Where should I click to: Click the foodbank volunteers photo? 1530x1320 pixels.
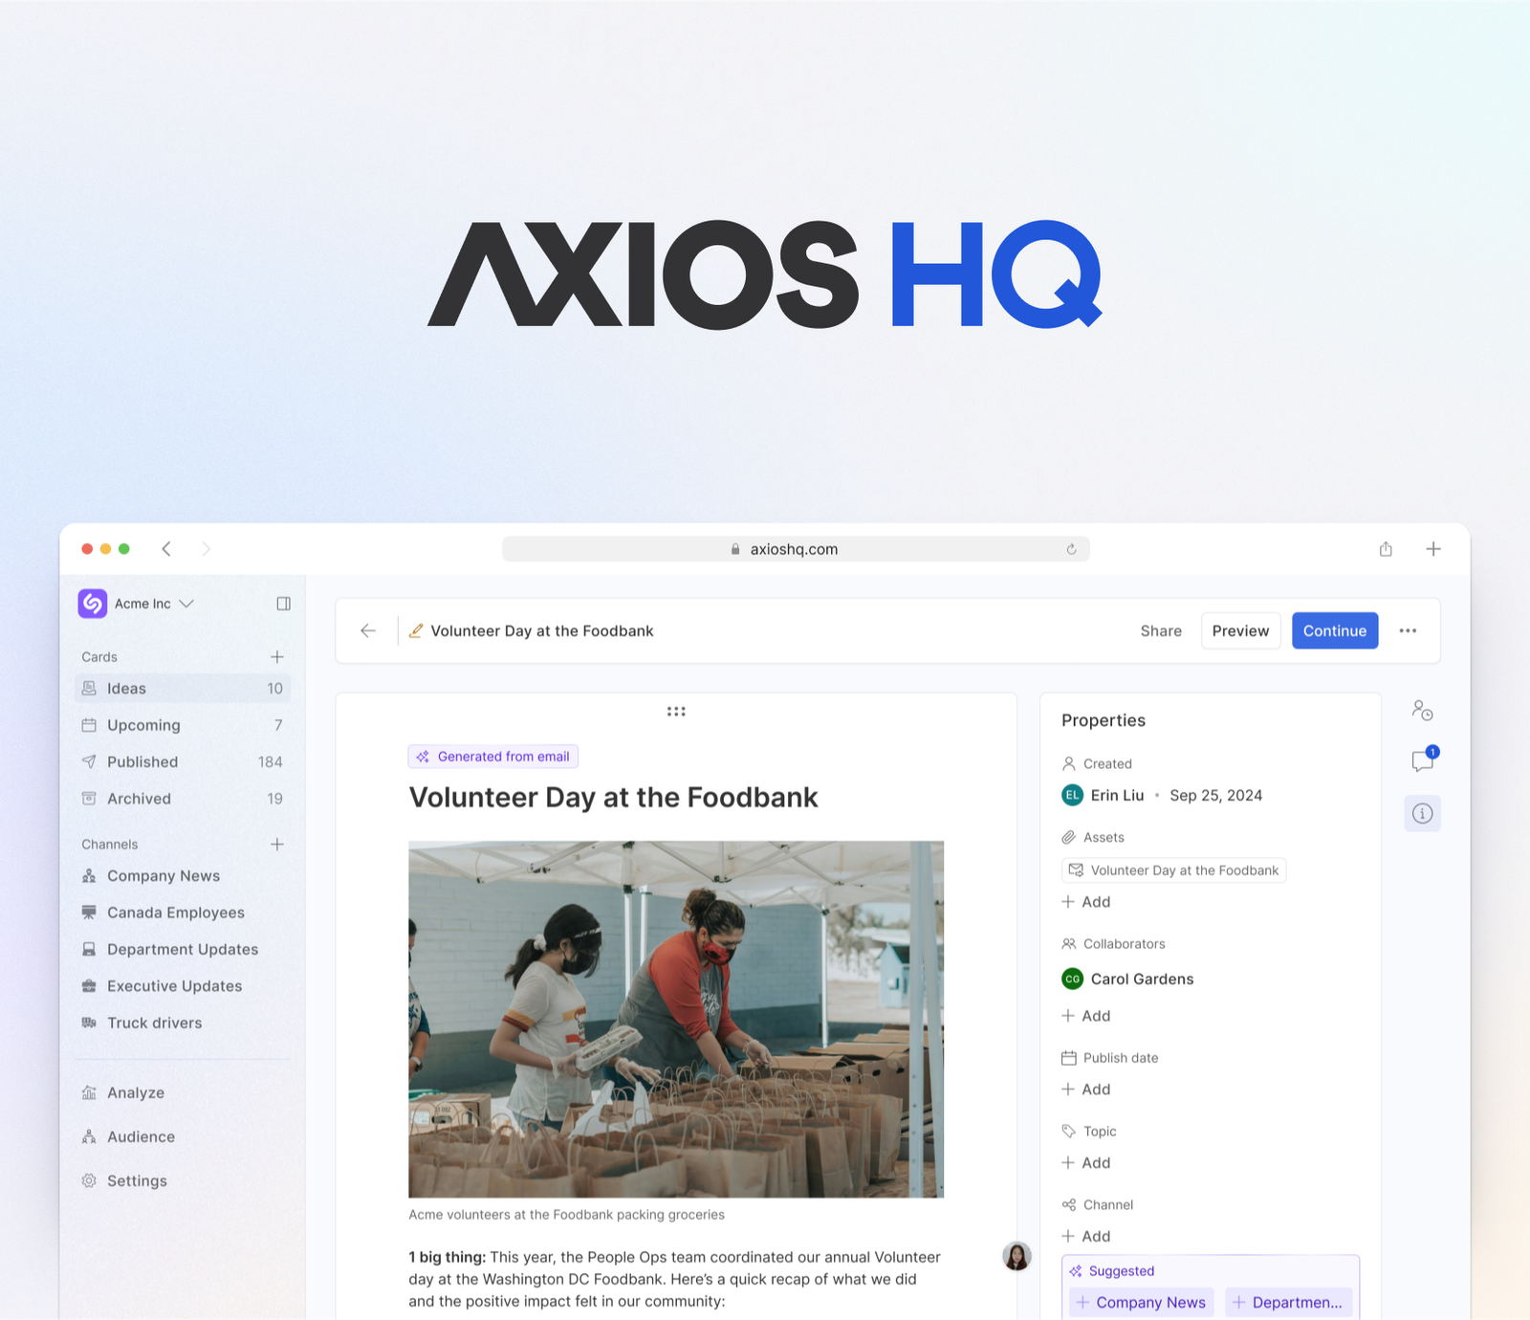pos(676,1019)
